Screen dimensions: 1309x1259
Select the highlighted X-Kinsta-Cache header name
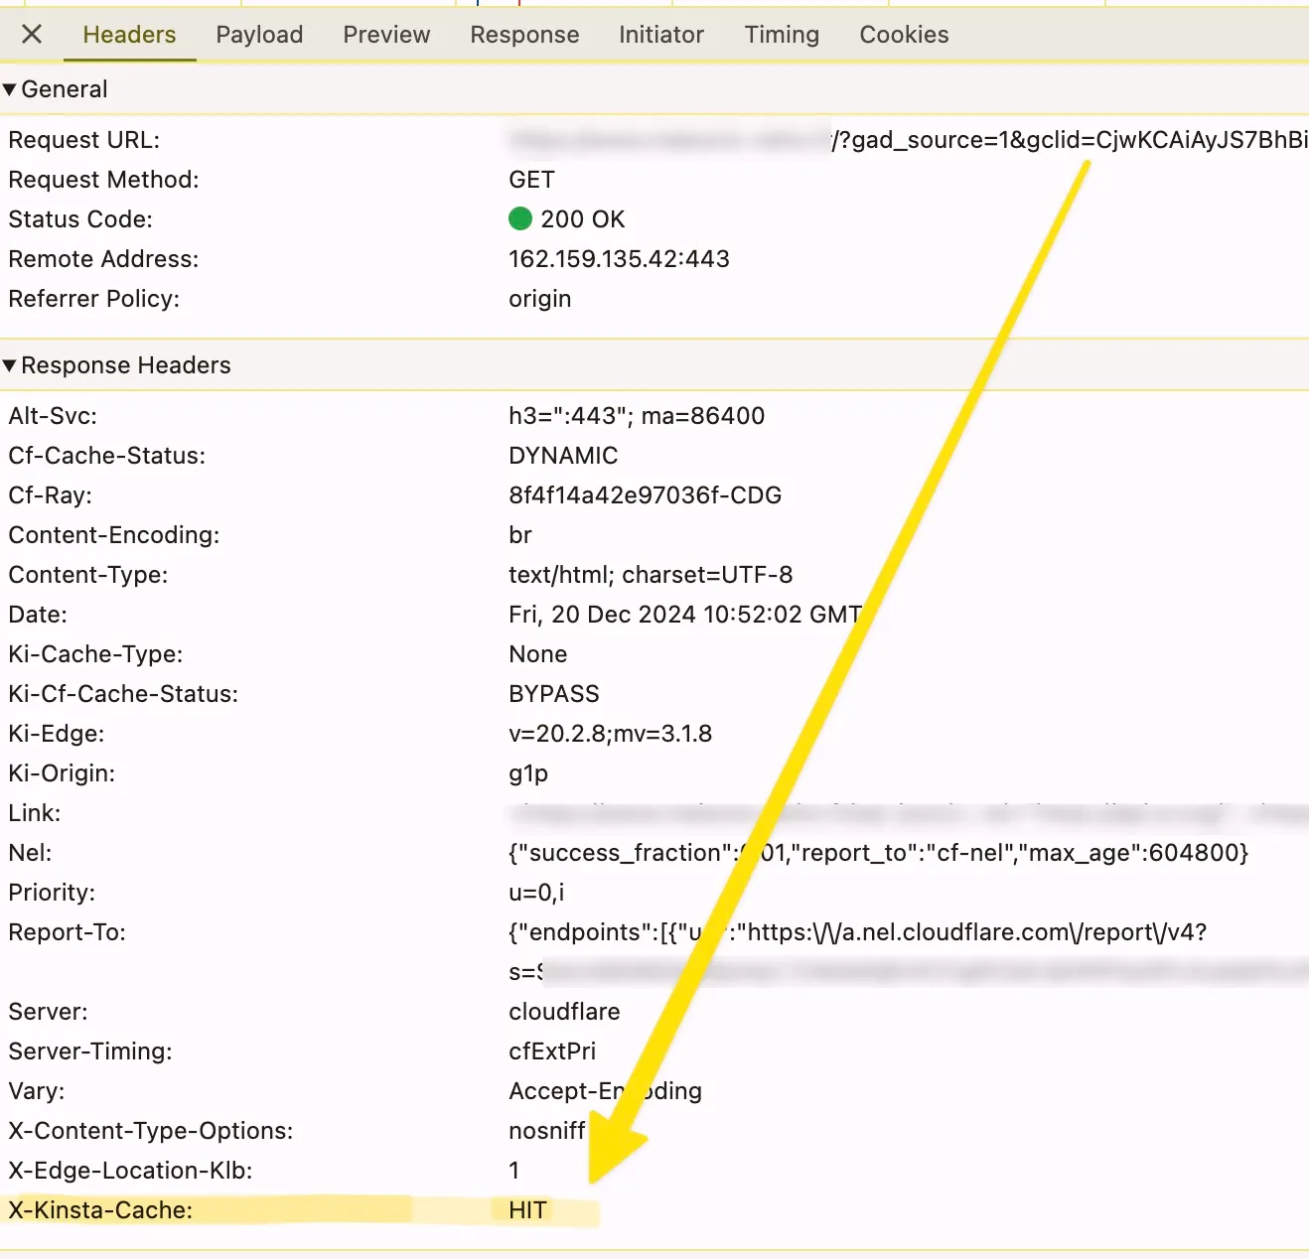click(x=99, y=1210)
